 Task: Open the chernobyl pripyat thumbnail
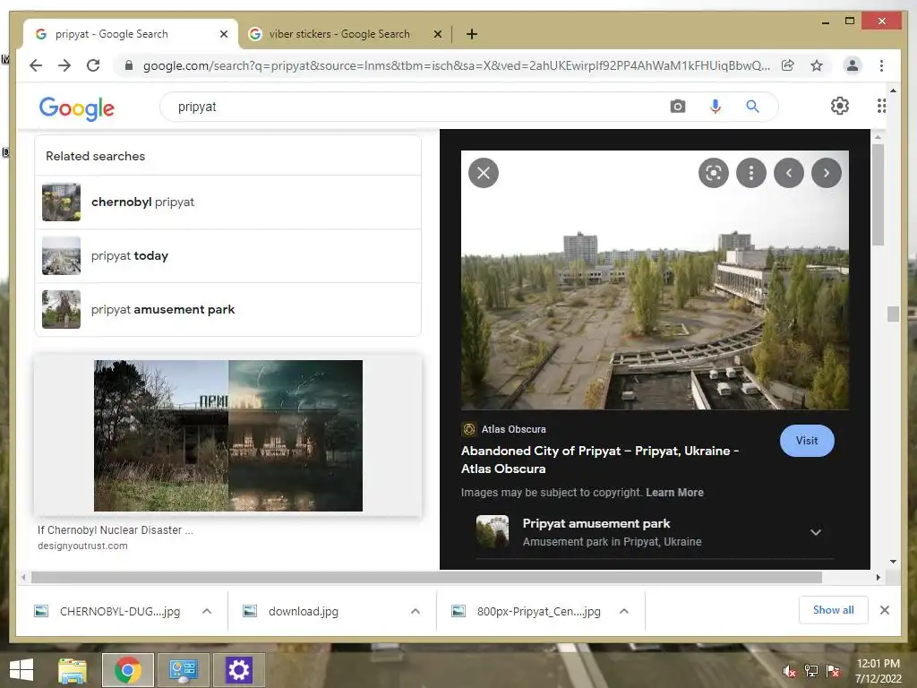click(x=62, y=202)
